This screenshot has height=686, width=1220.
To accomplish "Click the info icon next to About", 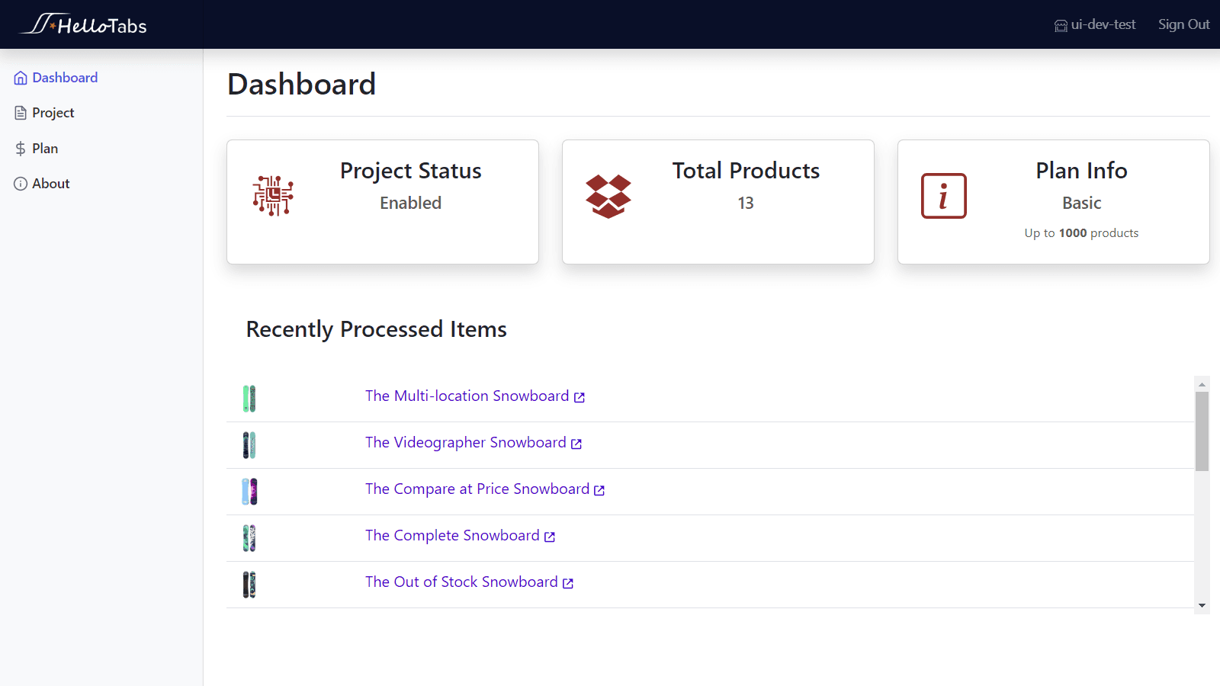I will [x=20, y=183].
